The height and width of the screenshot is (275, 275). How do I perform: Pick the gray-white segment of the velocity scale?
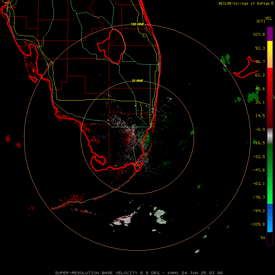(x=270, y=136)
